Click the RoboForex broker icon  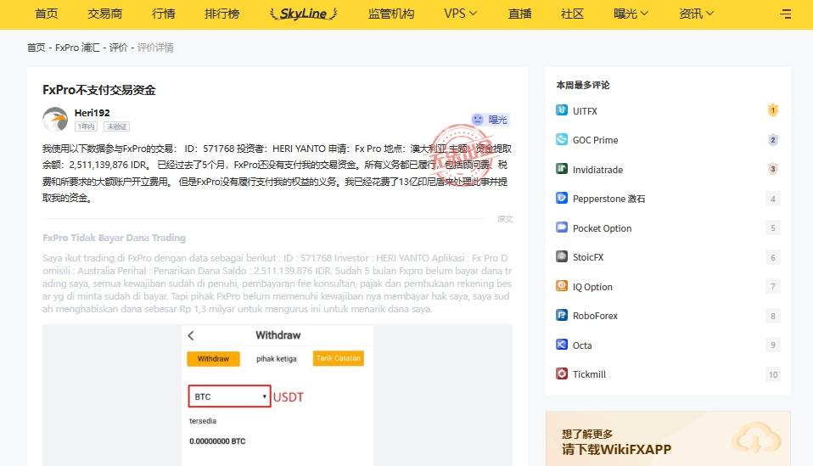(562, 315)
